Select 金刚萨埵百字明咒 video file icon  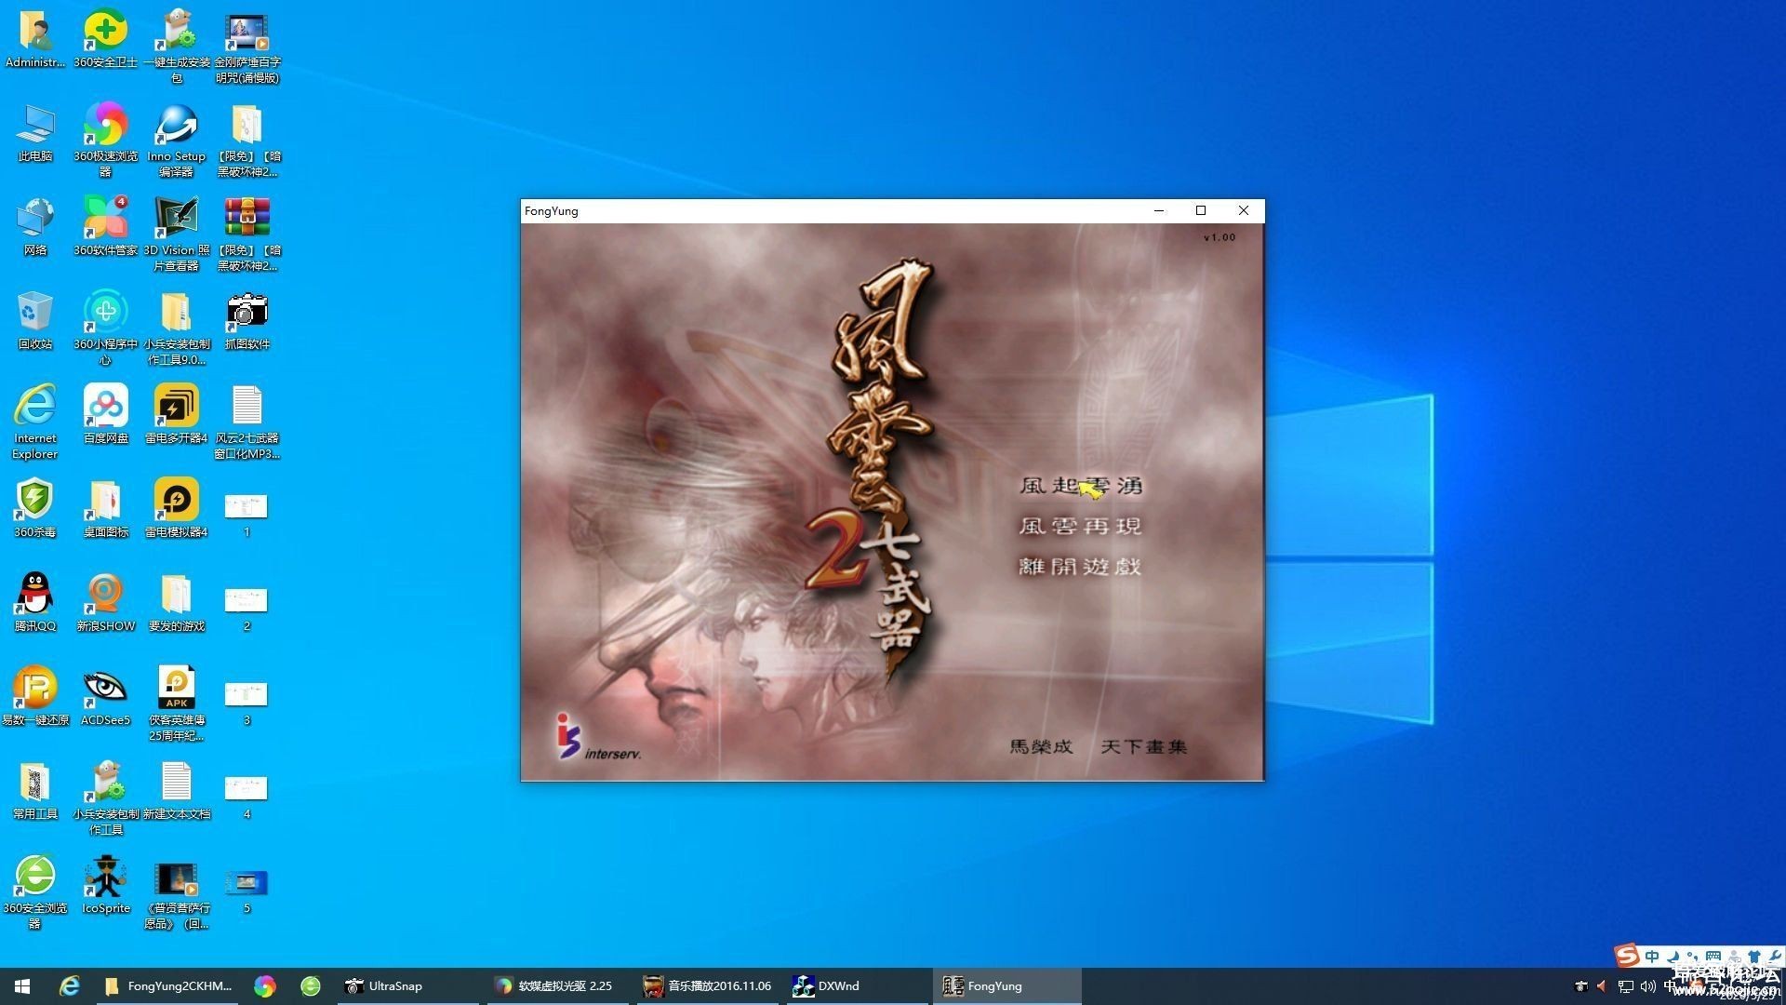pos(247,47)
